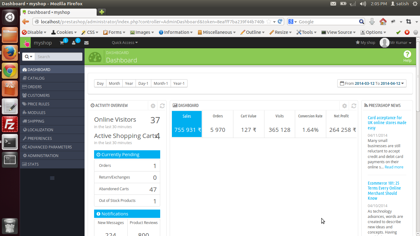The image size is (420, 236).
Task: Go to Firefox home page icon
Action: (x=383, y=22)
